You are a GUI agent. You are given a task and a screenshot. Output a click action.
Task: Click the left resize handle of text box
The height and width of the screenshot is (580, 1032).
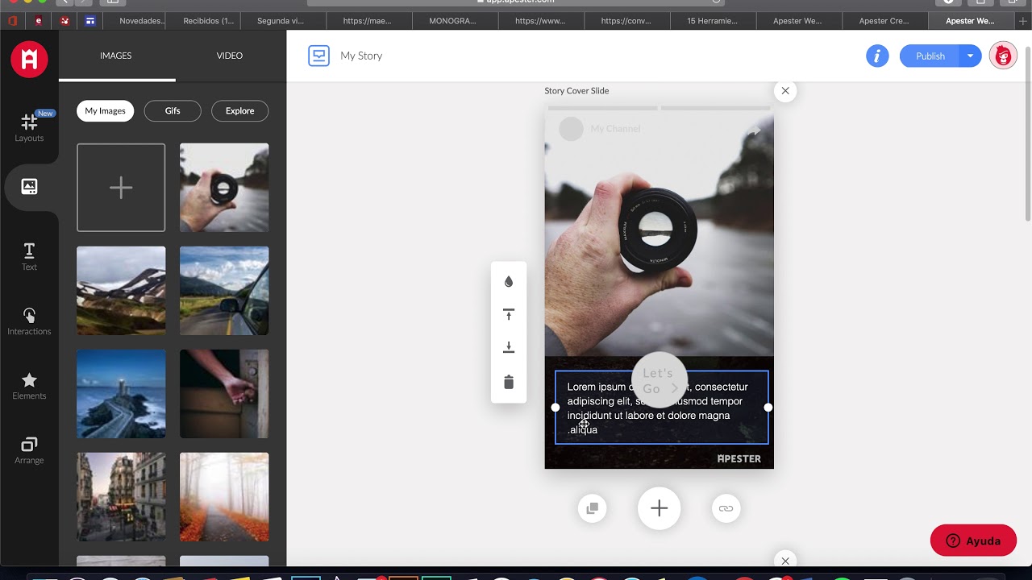point(556,408)
